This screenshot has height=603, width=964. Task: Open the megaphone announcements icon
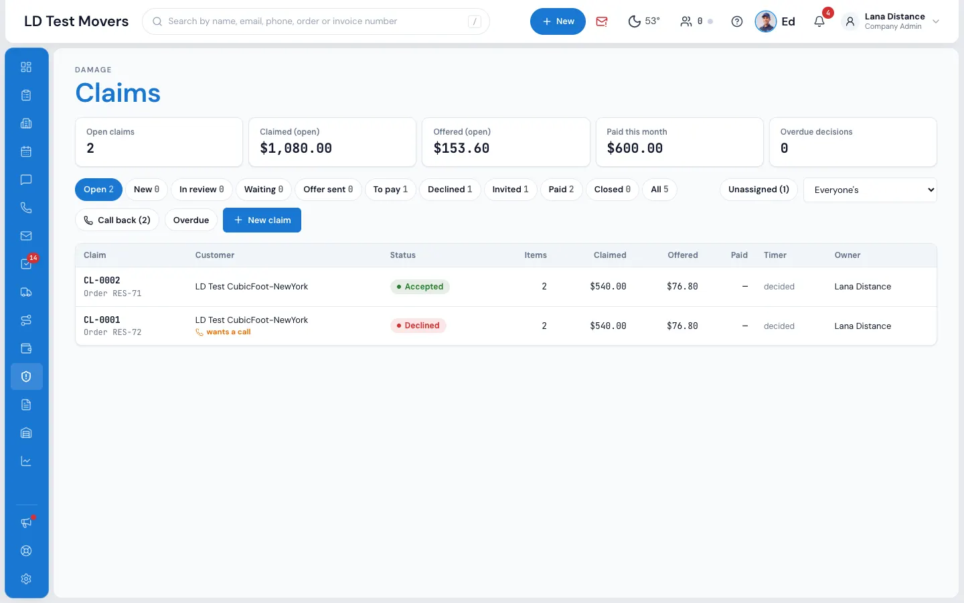tap(26, 523)
